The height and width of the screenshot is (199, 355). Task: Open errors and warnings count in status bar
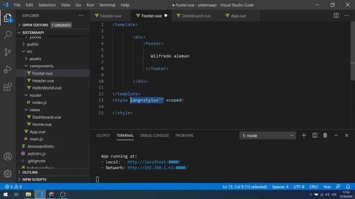(13, 187)
